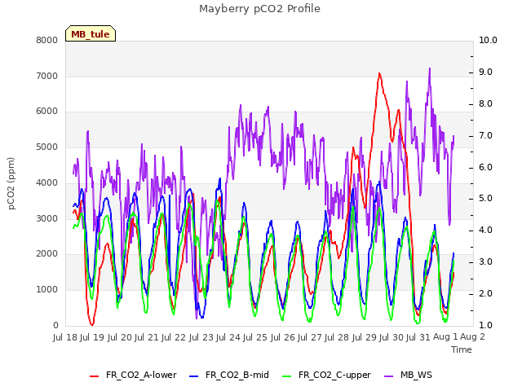This screenshot has width=522, height=391.
Task: Click the Jul 22 date label
Action: coord(174,337)
